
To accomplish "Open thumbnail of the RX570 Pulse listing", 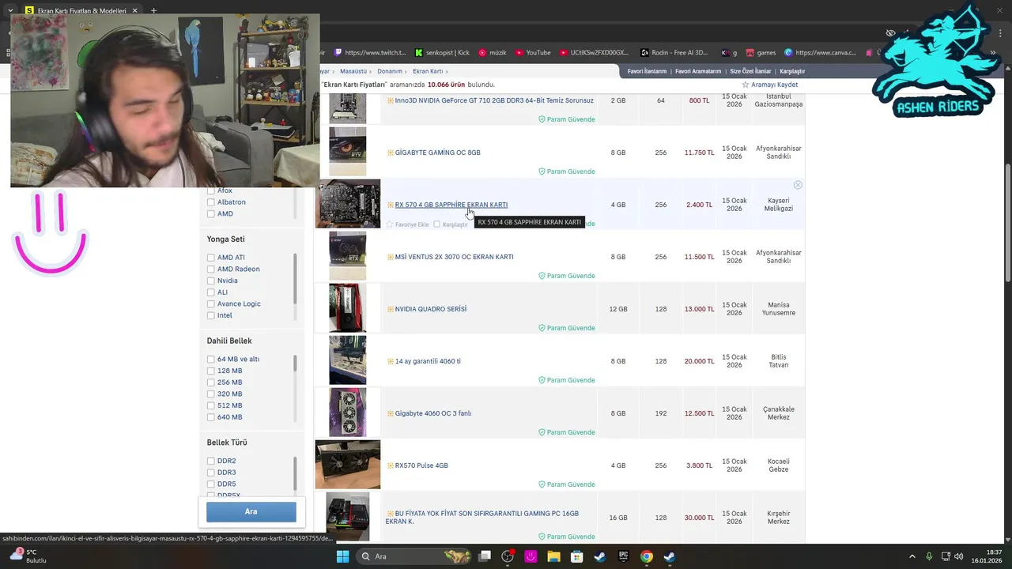I will pyautogui.click(x=348, y=465).
